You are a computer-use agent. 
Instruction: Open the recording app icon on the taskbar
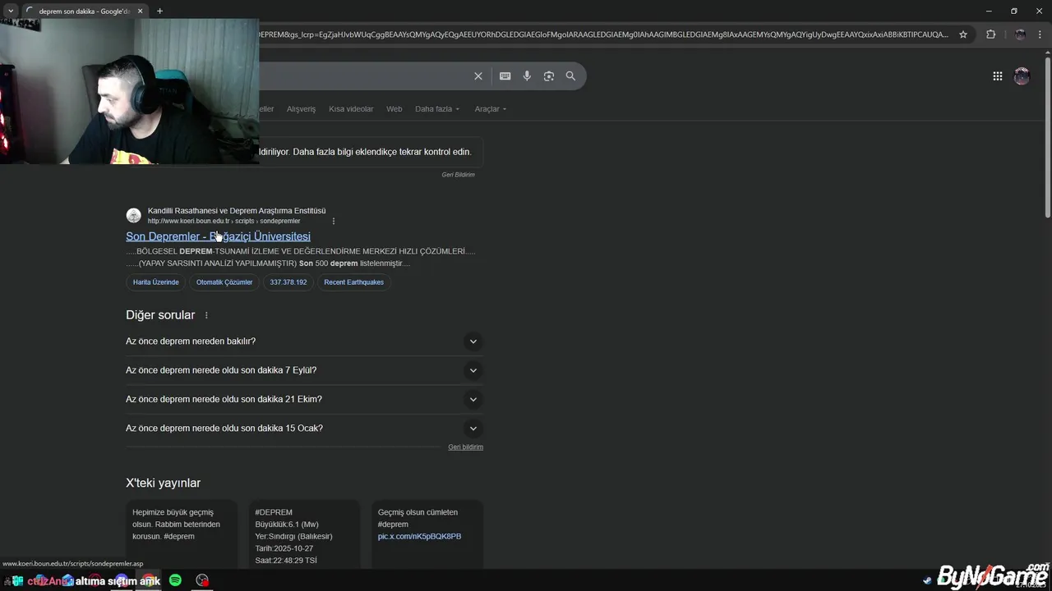click(202, 580)
